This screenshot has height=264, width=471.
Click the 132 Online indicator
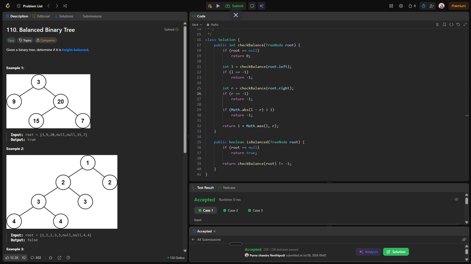[176, 258]
